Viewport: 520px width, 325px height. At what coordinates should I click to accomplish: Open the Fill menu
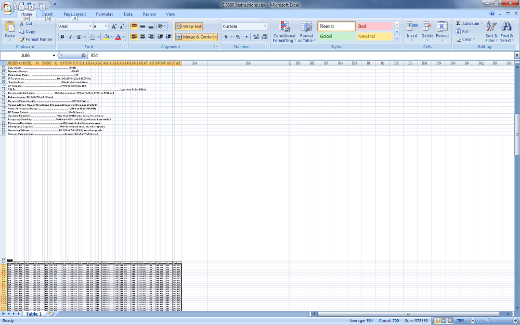(x=463, y=32)
